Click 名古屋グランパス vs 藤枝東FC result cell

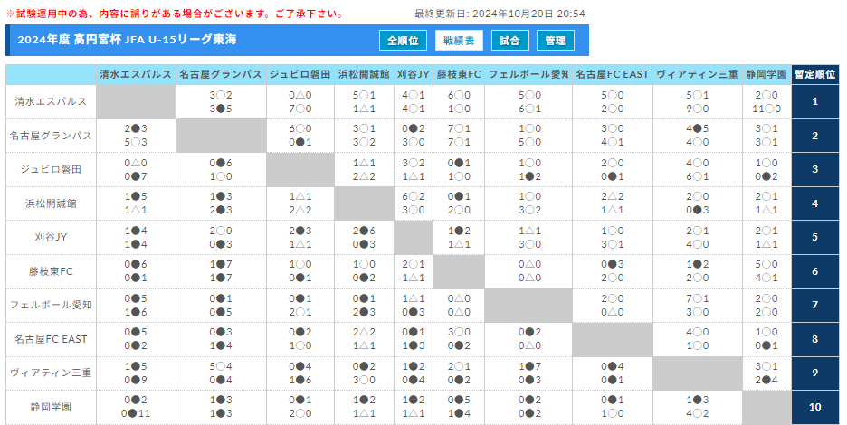coord(459,136)
